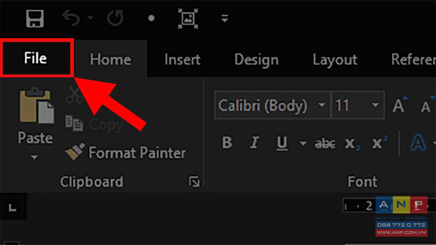
Task: Open the Clipboard dialog launcher
Action: (194, 182)
